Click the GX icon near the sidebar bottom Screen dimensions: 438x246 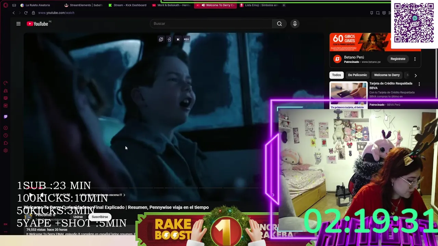5,224
